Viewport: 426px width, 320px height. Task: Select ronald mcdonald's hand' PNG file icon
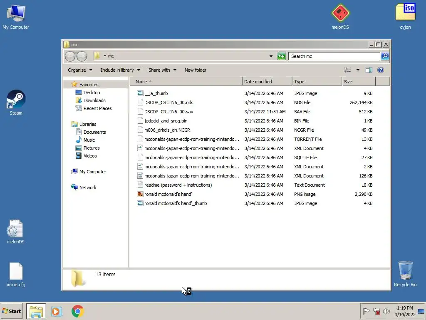click(x=140, y=194)
